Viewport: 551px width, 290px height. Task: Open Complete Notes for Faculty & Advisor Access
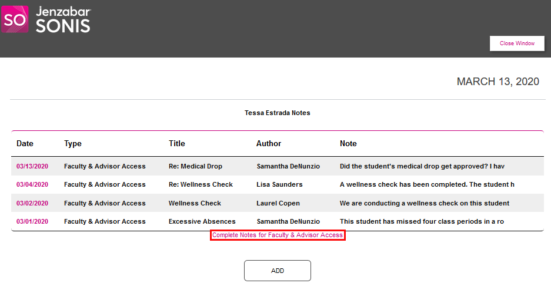[x=277, y=235]
